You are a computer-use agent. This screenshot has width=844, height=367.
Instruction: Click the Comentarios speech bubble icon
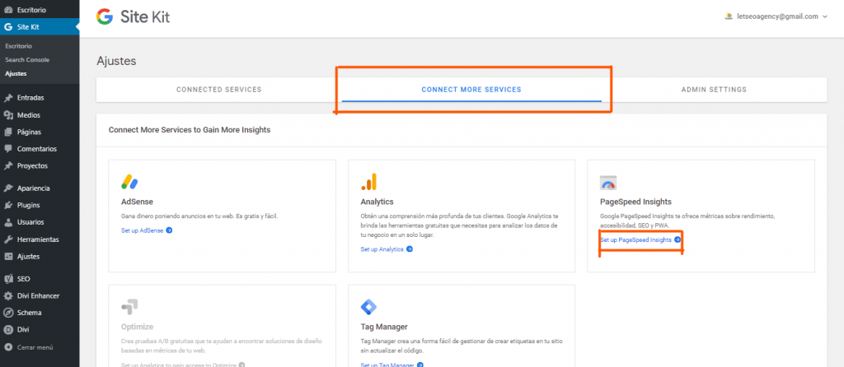(x=8, y=149)
